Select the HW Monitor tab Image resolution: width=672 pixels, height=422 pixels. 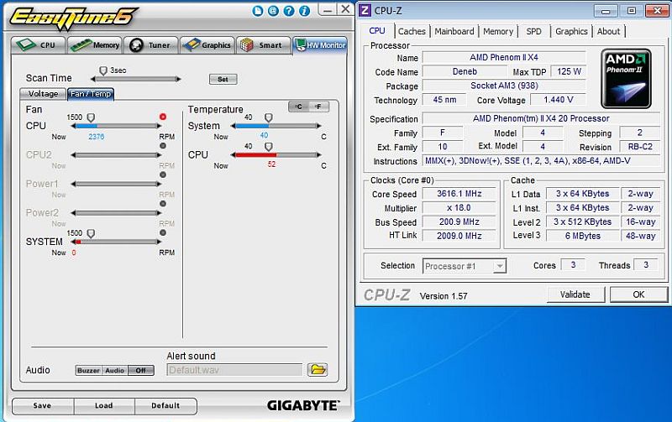[x=320, y=45]
